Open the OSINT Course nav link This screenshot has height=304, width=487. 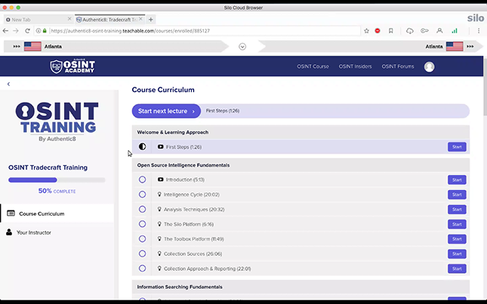(313, 66)
